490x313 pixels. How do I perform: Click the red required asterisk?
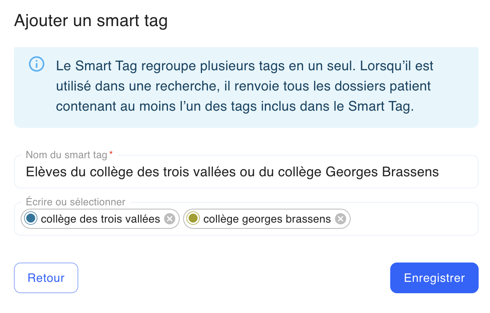tap(111, 153)
